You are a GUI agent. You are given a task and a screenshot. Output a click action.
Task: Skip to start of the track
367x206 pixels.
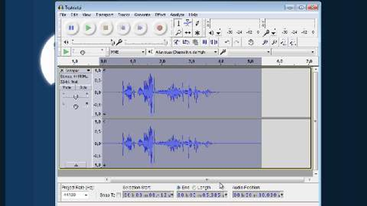click(123, 28)
